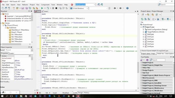Image resolution: width=175 pixels, height=98 pixels.
Task: Open Microsoft Edge from Windows taskbar
Action: coord(16,96)
